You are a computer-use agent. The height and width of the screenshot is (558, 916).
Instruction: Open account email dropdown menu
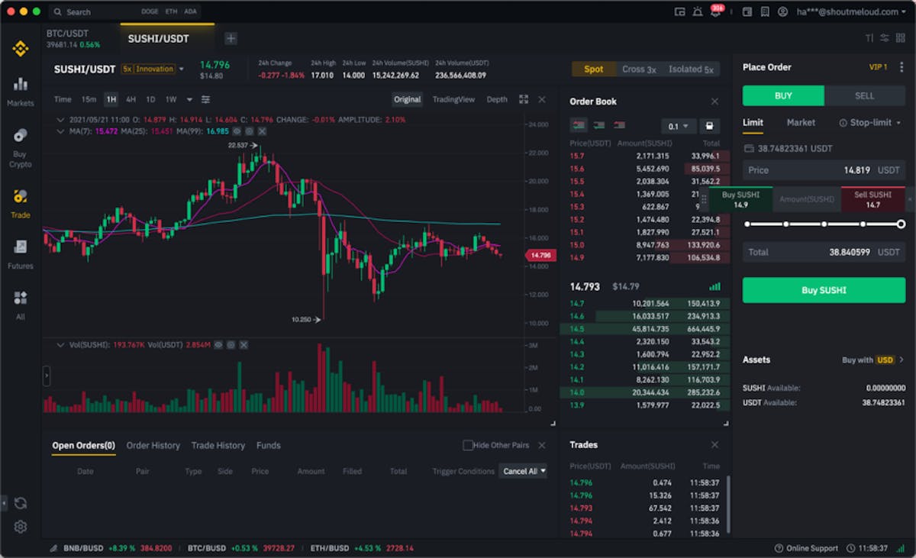tap(852, 12)
